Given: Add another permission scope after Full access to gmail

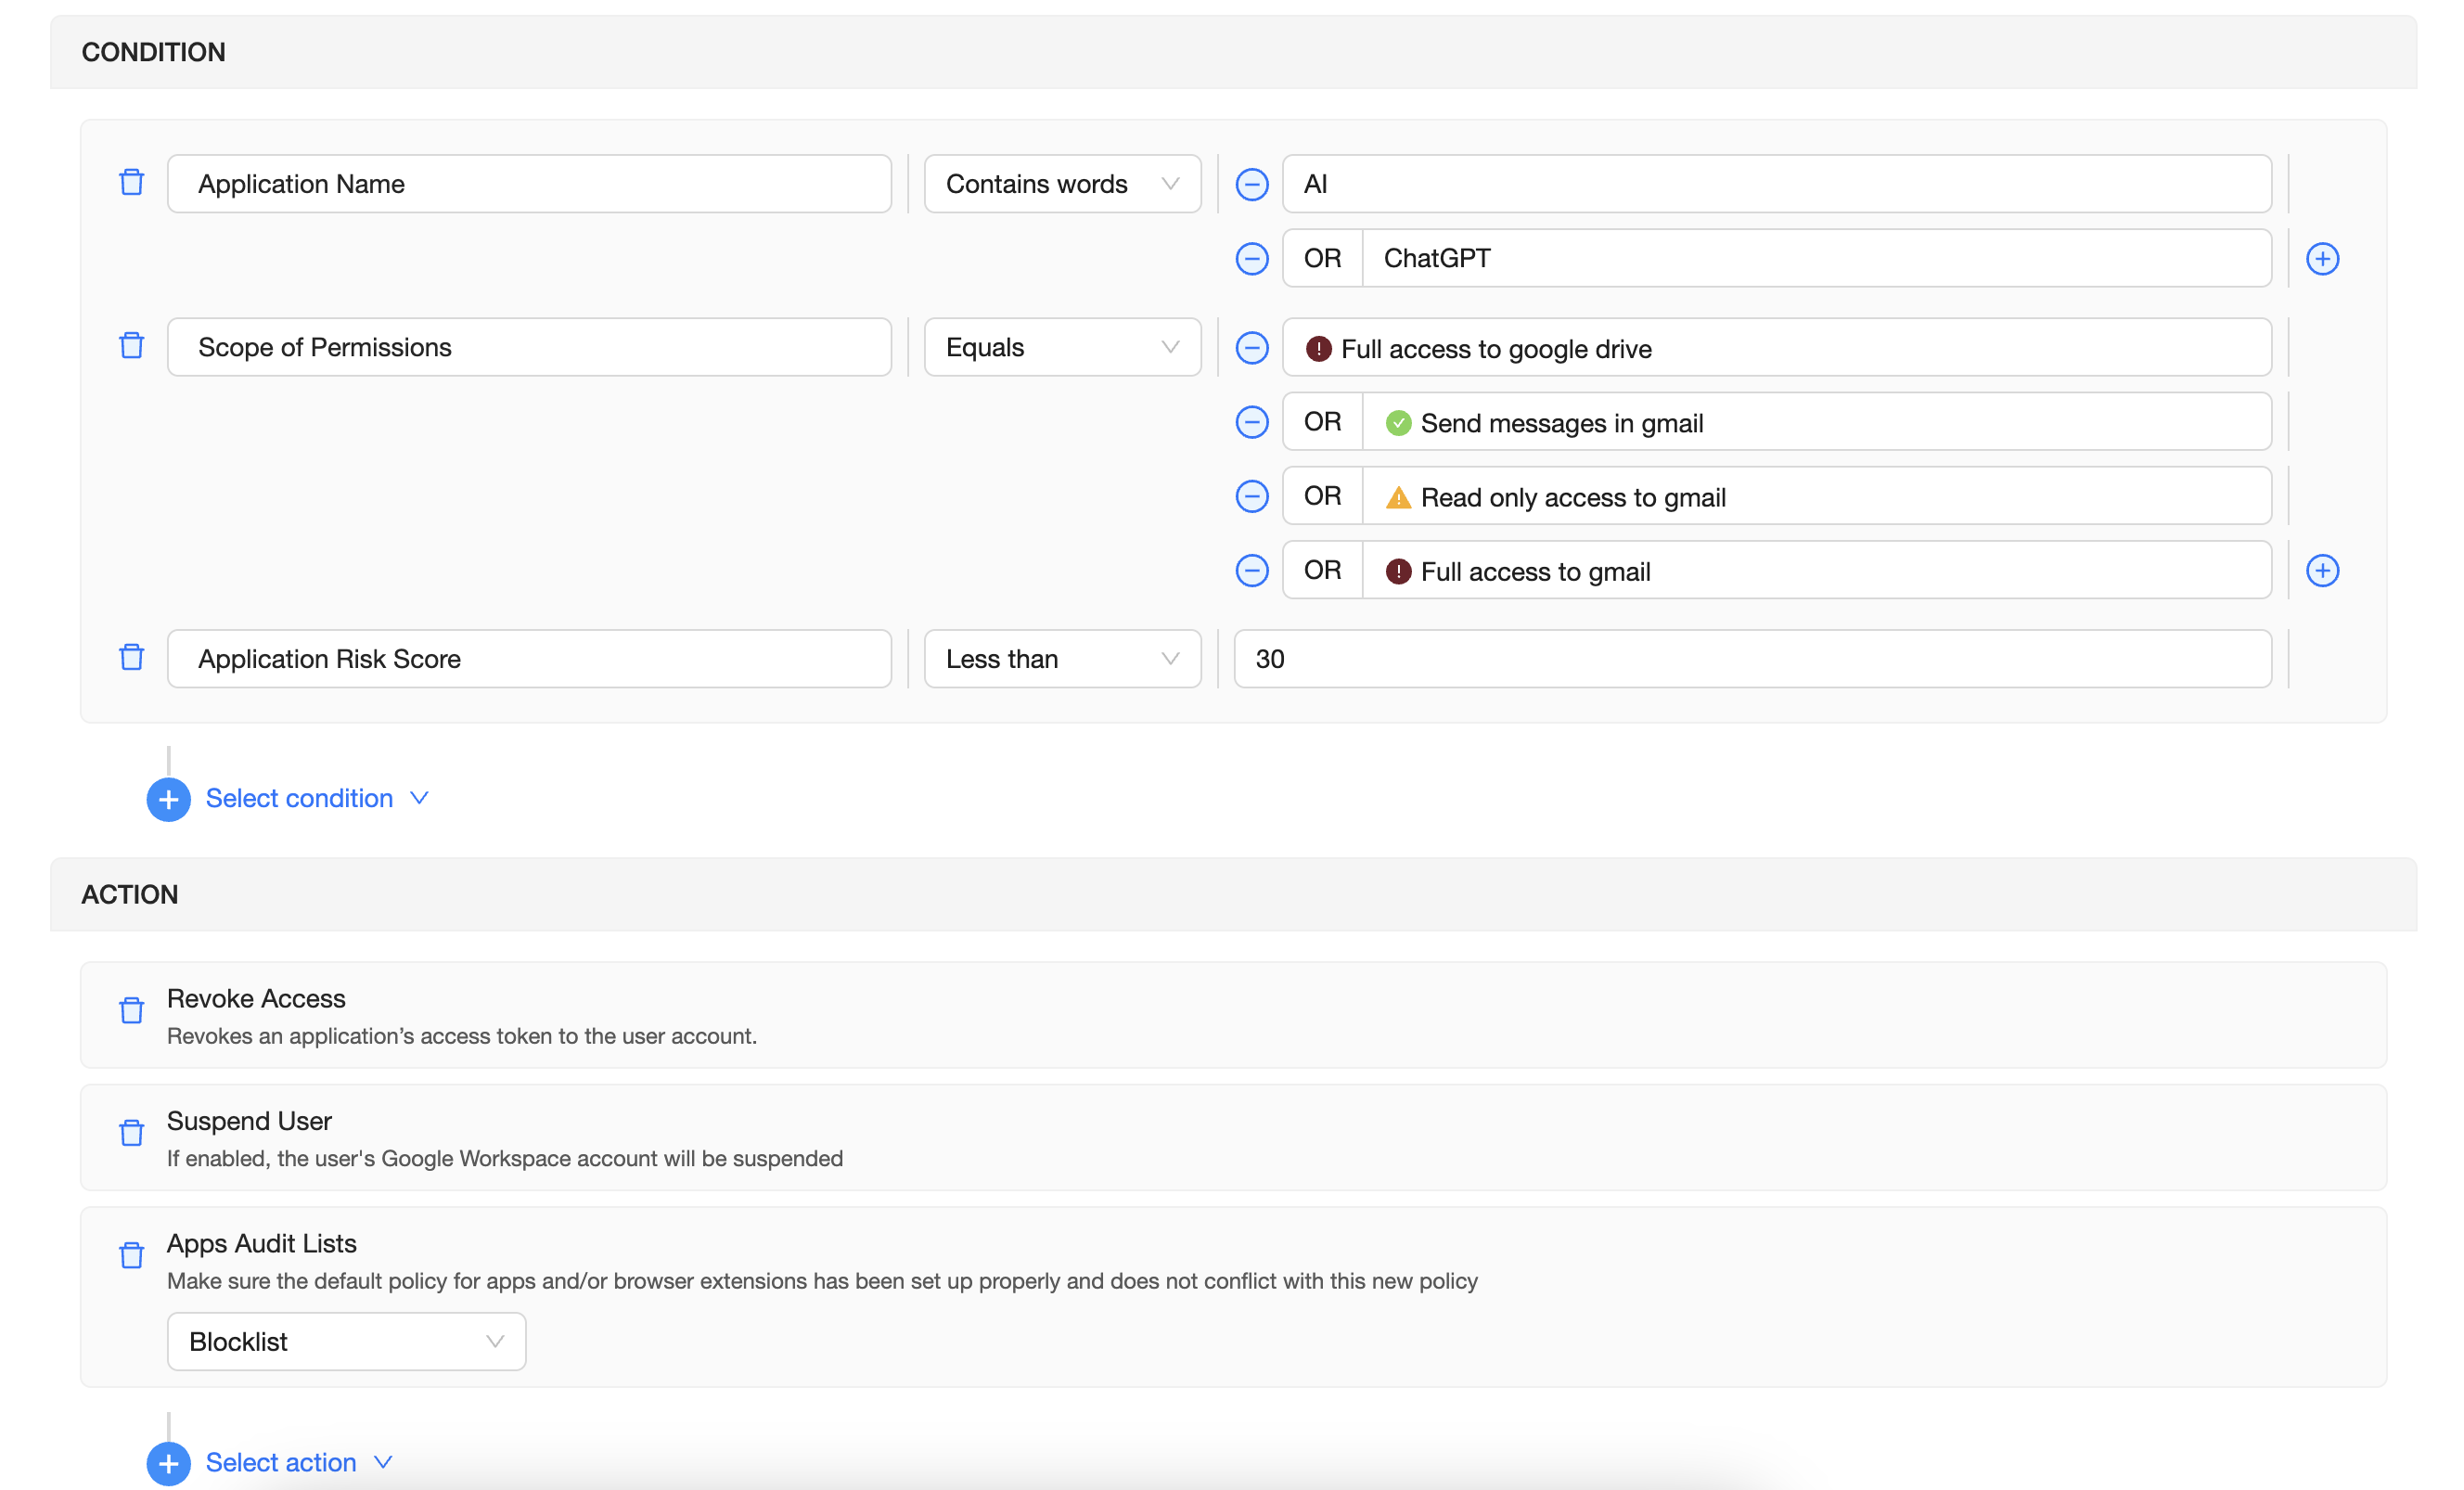Looking at the screenshot, I should tap(2322, 571).
